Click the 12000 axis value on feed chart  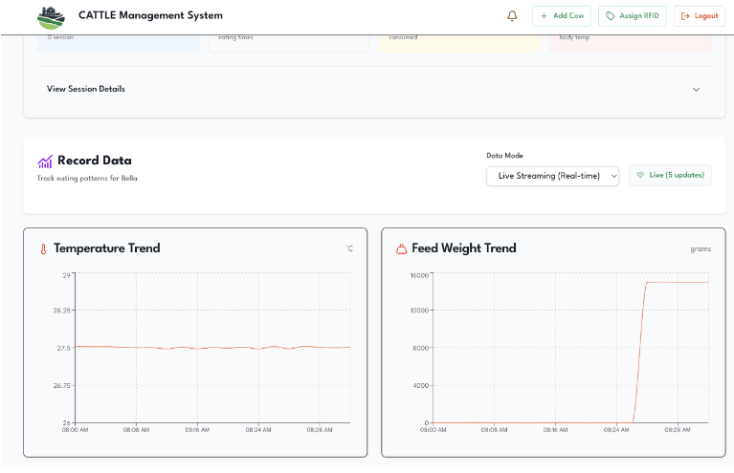click(419, 311)
